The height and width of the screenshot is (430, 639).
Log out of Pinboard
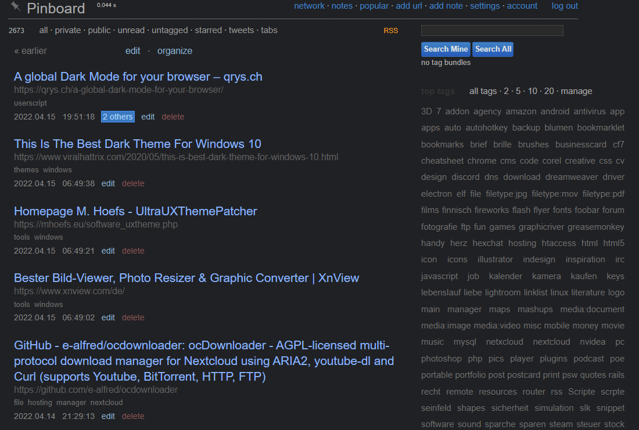564,6
